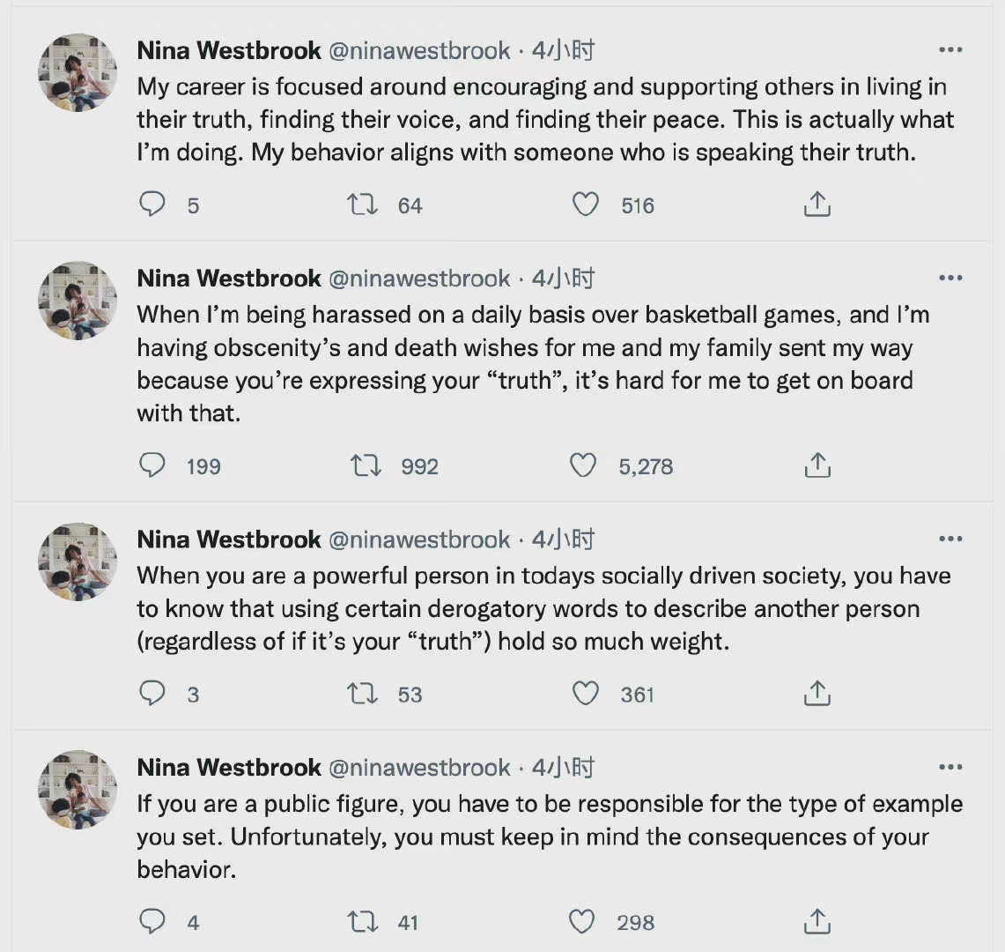Screen dimensions: 1005x952
Task: Like the tweet with 516 likes
Action: [x=586, y=205]
